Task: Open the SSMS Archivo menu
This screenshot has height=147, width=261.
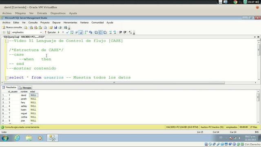Action: [7, 22]
